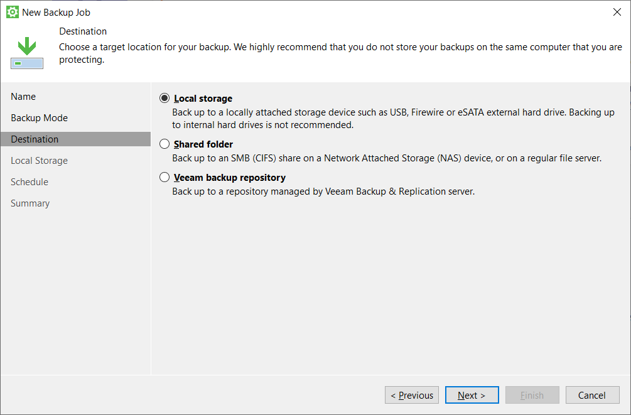
Task: Close the New Backup Job window
Action: [x=616, y=12]
